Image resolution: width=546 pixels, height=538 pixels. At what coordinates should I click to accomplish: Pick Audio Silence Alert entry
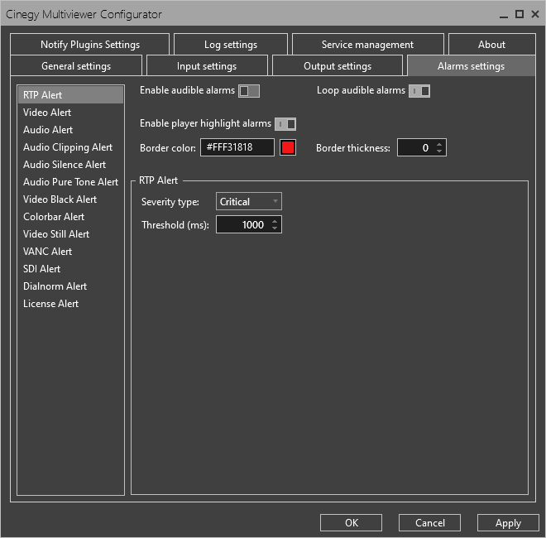[x=70, y=165]
